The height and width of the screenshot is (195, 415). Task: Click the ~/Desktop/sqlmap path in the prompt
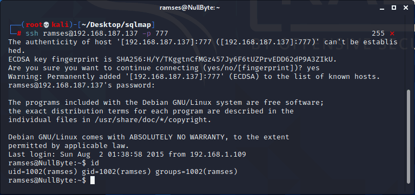click(116, 25)
